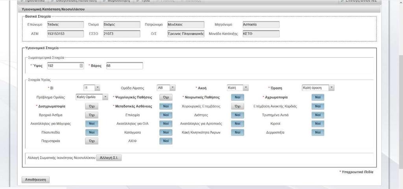Image resolution: width=403 pixels, height=189 pixels.
Task: Focus the Βάρος field containing 68
Action: [124, 66]
